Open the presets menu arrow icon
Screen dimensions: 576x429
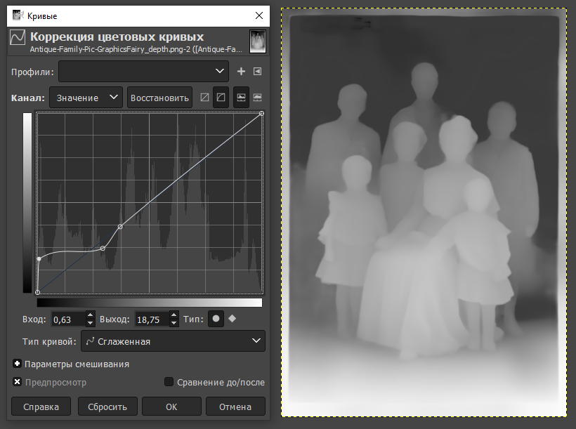point(258,71)
